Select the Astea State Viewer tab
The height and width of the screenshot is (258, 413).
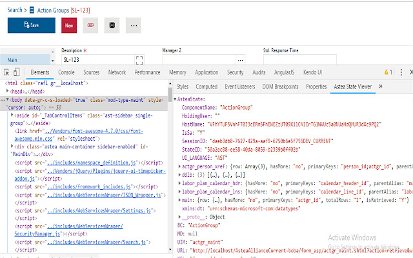353,86
